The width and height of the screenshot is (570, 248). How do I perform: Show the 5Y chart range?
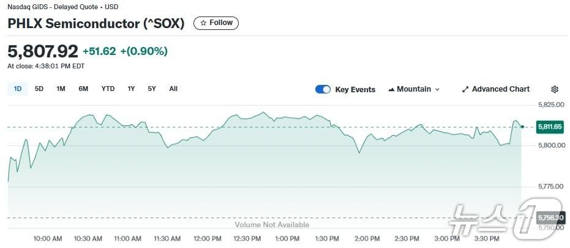(x=152, y=89)
